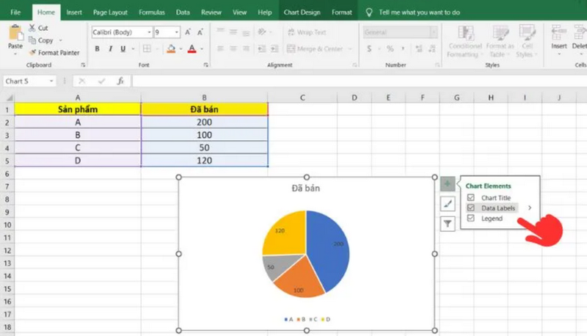Switch to the Review tab
This screenshot has height=336, width=587.
tap(211, 12)
